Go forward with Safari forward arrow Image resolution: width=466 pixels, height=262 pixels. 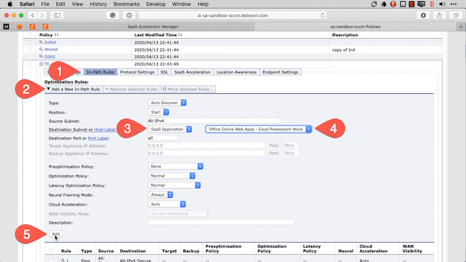[x=42, y=16]
